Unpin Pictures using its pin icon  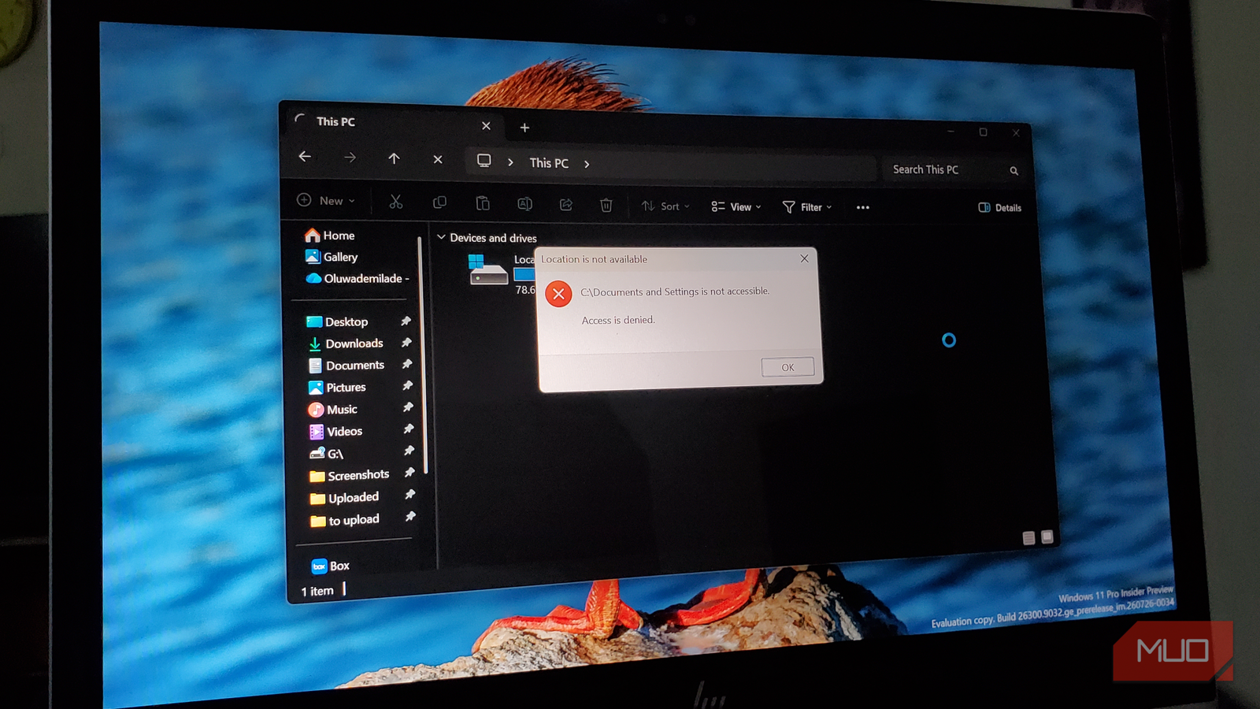[x=407, y=386]
